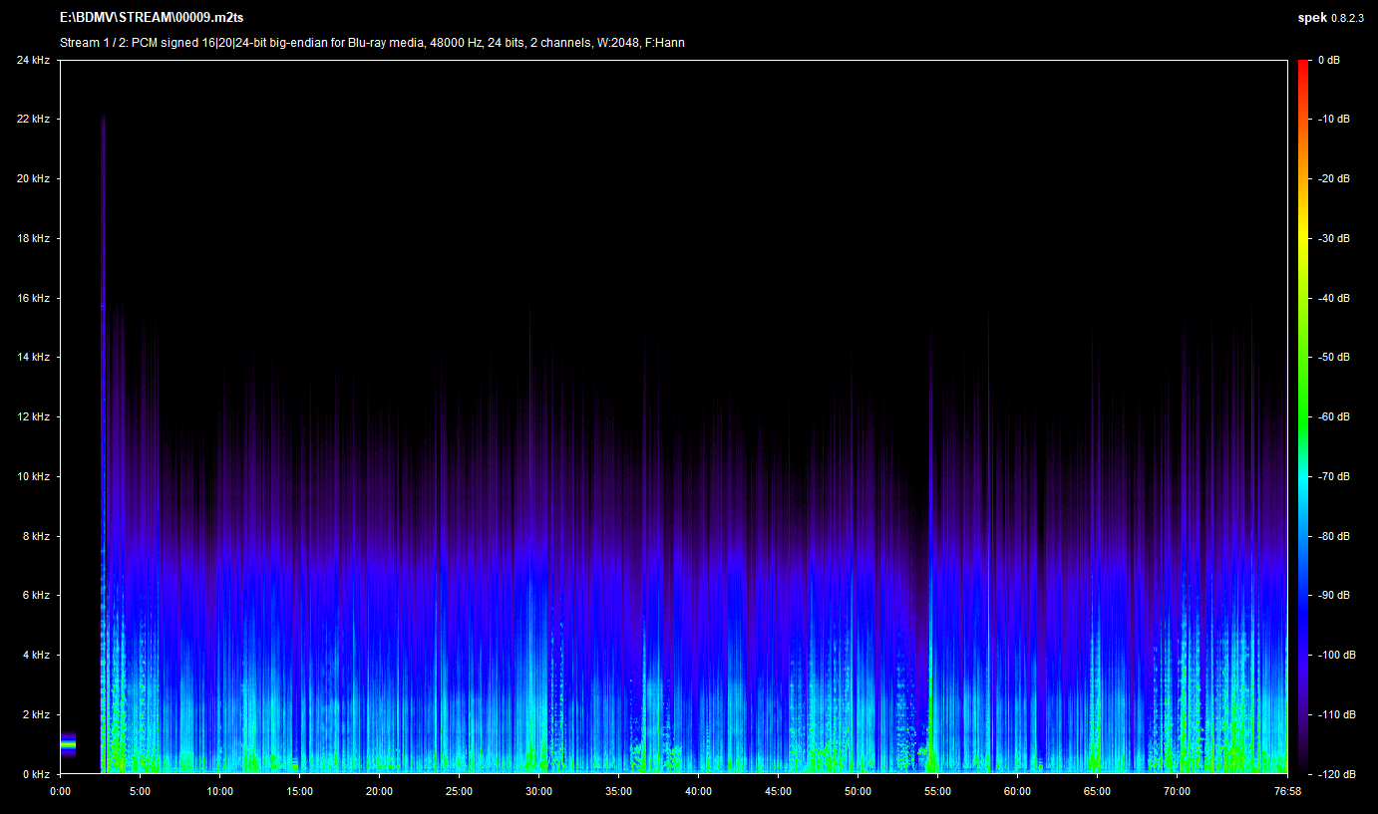Click the 0:00 start time label

point(61,791)
